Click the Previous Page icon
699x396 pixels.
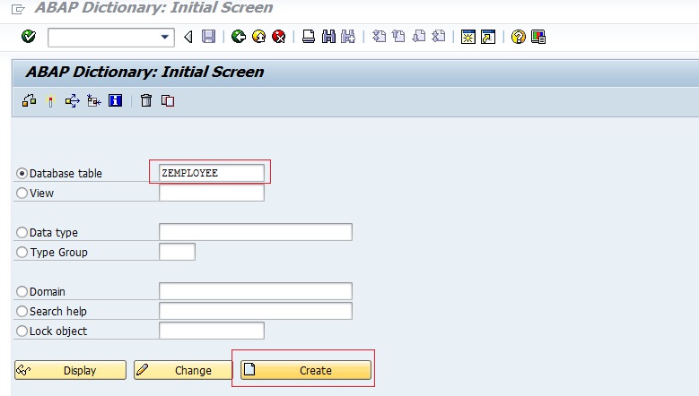[399, 37]
